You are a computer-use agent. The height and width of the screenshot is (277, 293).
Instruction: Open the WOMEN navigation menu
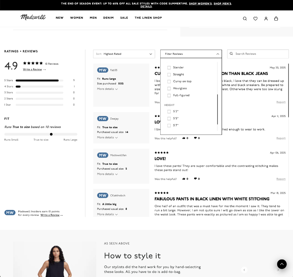77,18
